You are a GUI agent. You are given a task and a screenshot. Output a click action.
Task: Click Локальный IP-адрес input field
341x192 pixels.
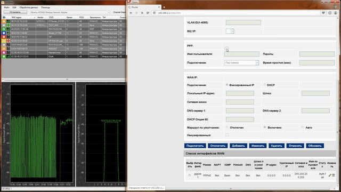coord(240,93)
